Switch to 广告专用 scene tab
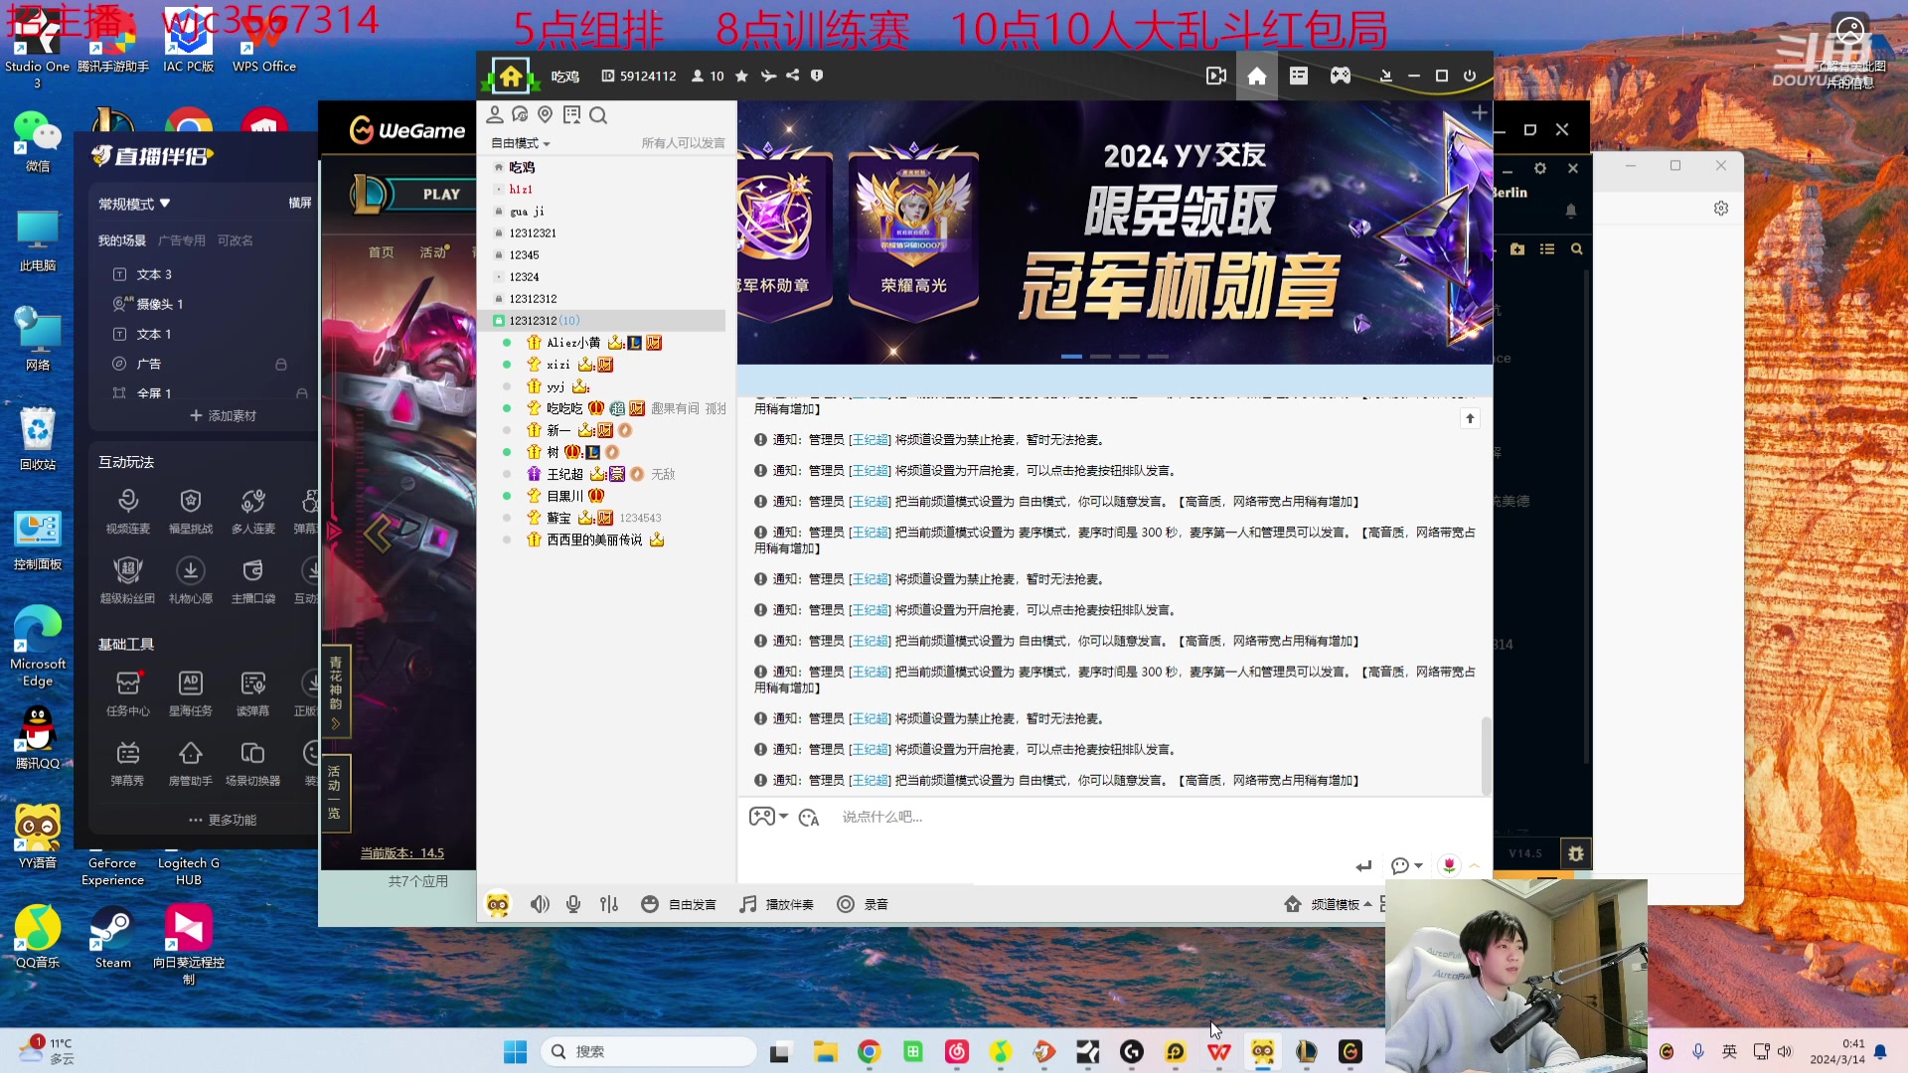Image resolution: width=1908 pixels, height=1073 pixels. 182,240
